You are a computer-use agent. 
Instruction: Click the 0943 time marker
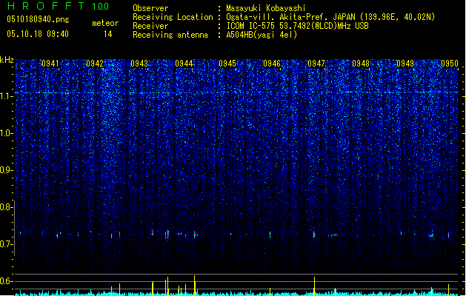point(139,64)
